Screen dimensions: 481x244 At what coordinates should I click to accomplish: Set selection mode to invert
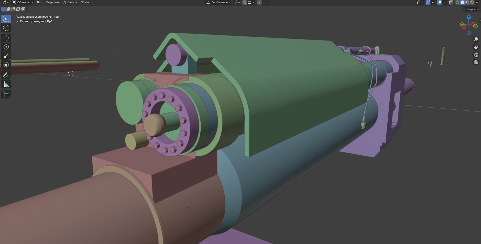click(x=18, y=9)
